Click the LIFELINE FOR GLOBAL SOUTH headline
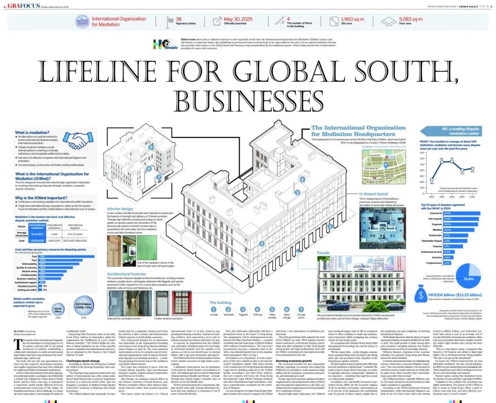The width and height of the screenshot is (496, 403). pyautogui.click(x=248, y=72)
